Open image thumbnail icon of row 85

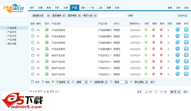coord(47,61)
